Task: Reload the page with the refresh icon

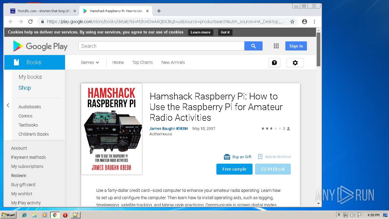Action: point(30,22)
